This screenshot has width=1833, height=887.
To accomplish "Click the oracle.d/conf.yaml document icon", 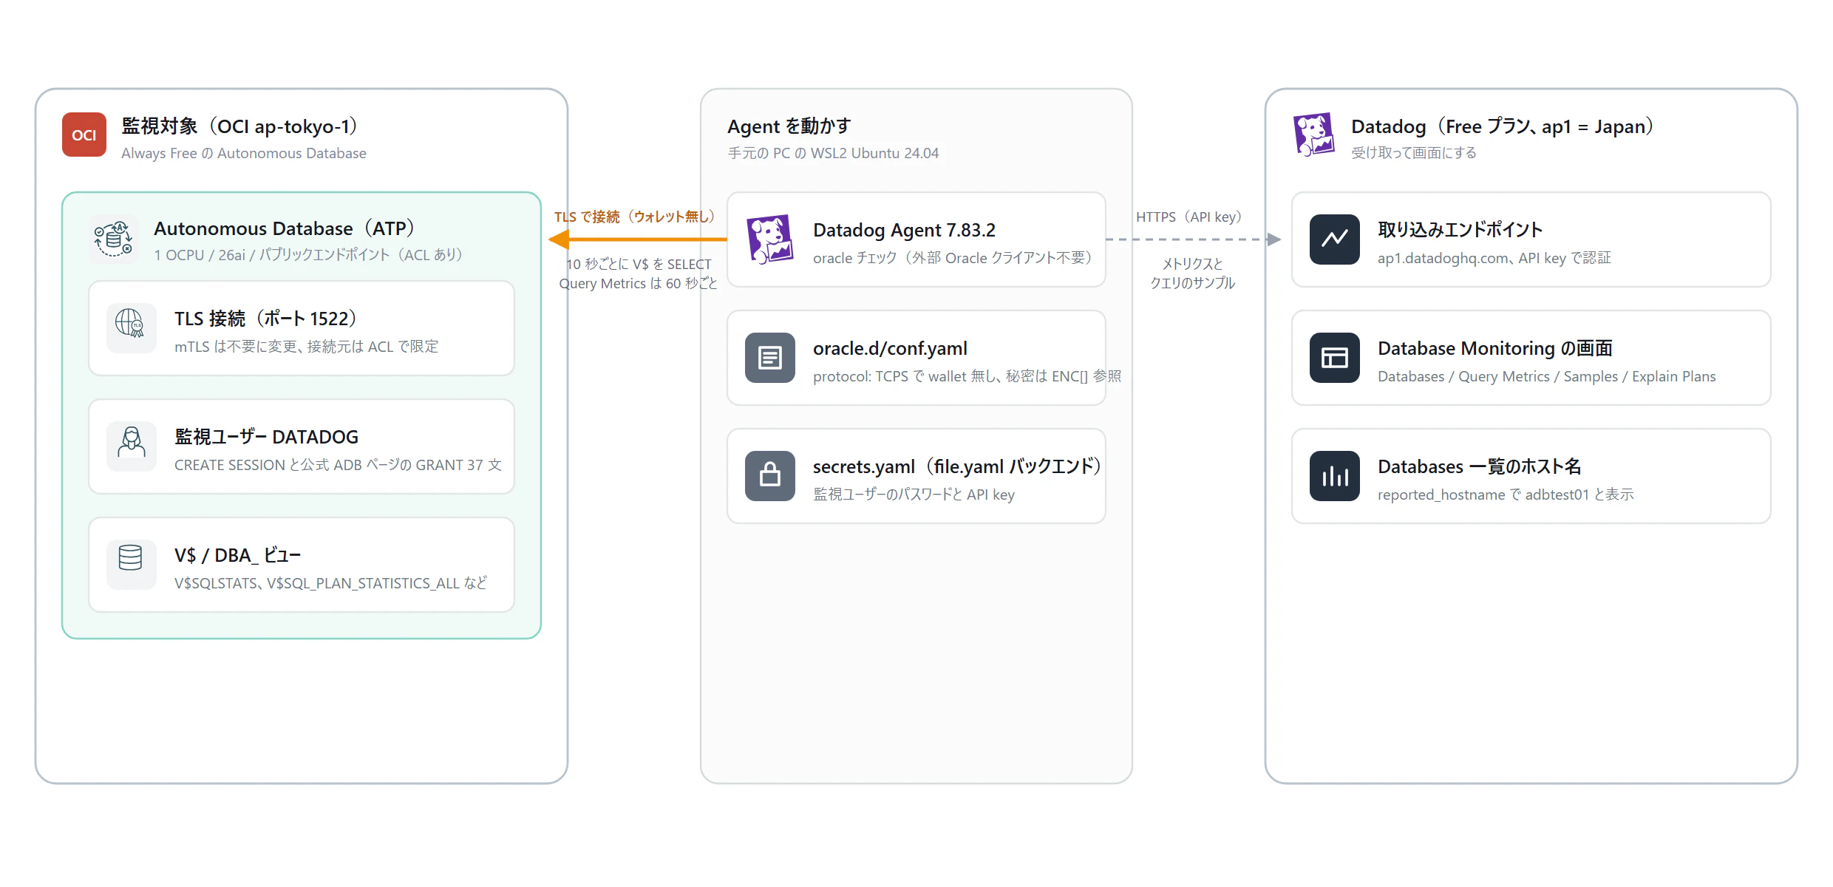I will 769,358.
